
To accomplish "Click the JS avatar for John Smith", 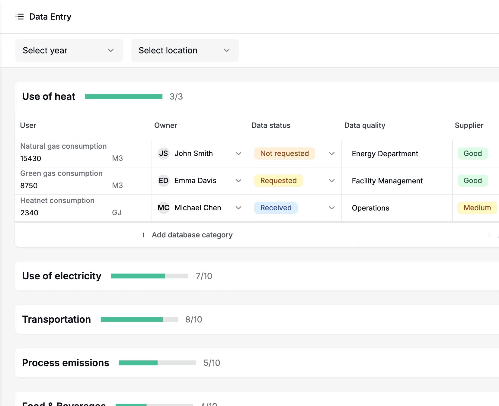I will 164,154.
